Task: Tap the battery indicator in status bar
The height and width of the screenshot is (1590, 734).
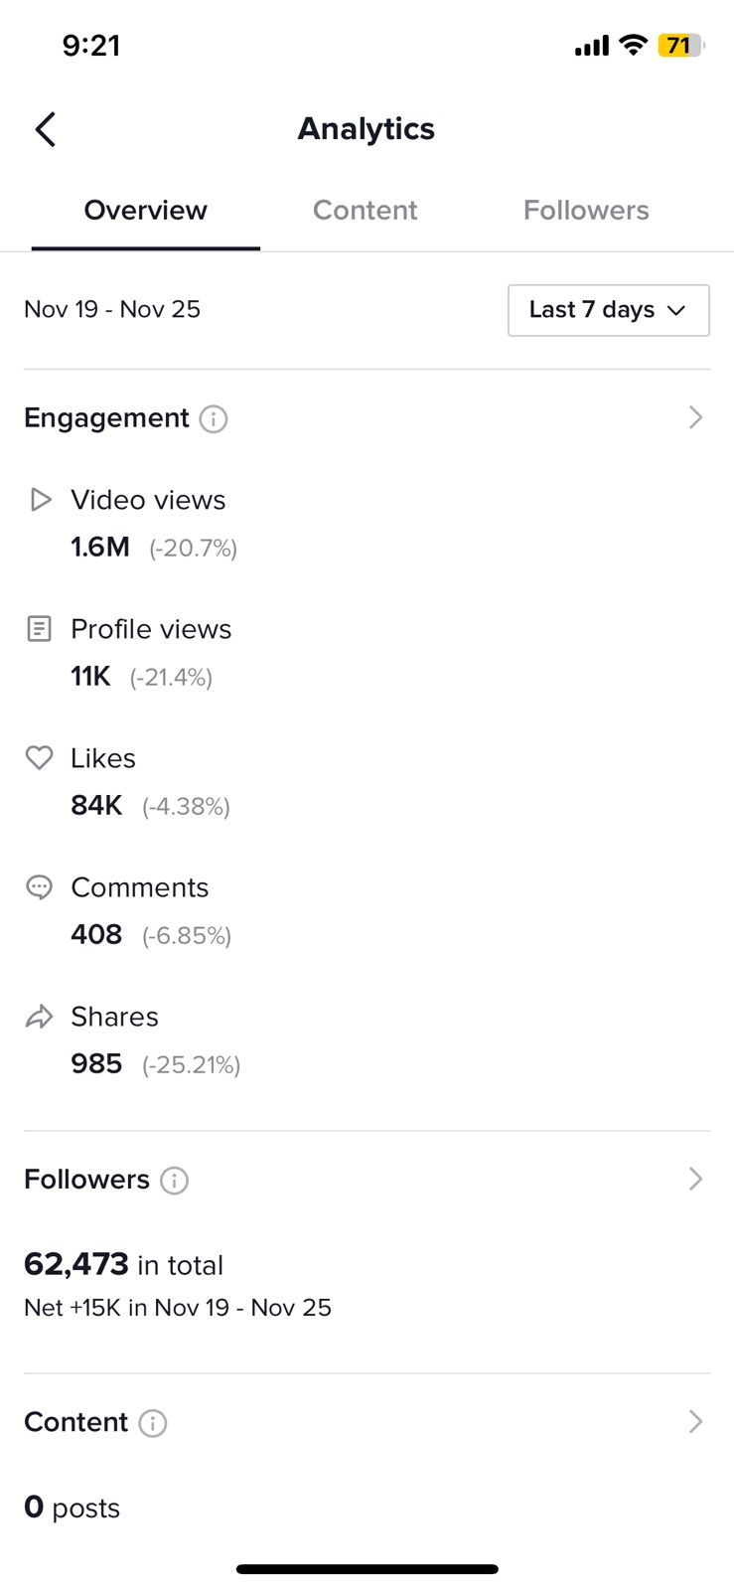Action: (680, 46)
